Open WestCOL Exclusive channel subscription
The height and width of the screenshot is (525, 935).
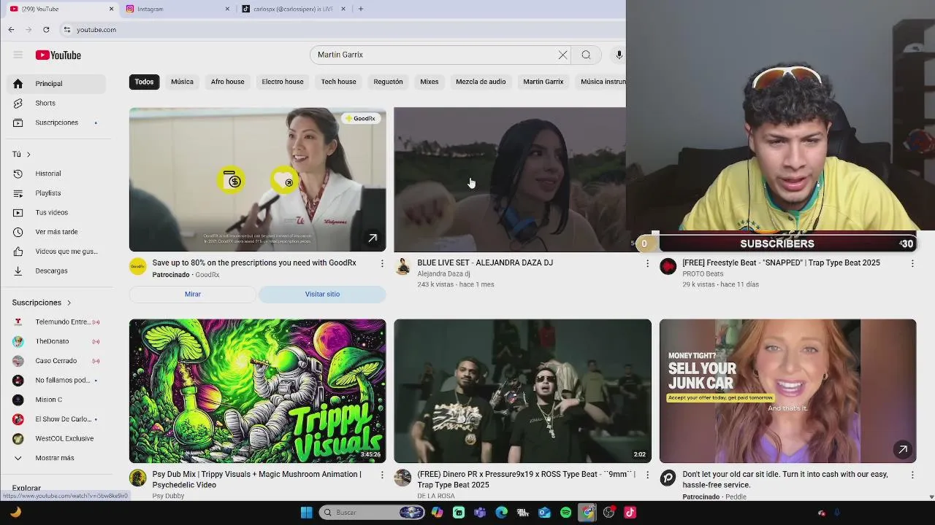point(56,438)
